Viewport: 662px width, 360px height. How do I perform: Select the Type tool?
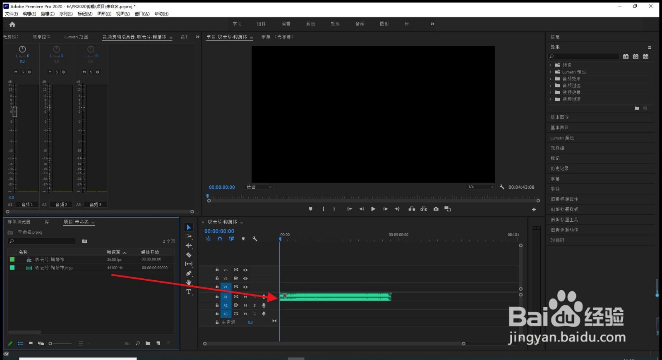pos(189,292)
